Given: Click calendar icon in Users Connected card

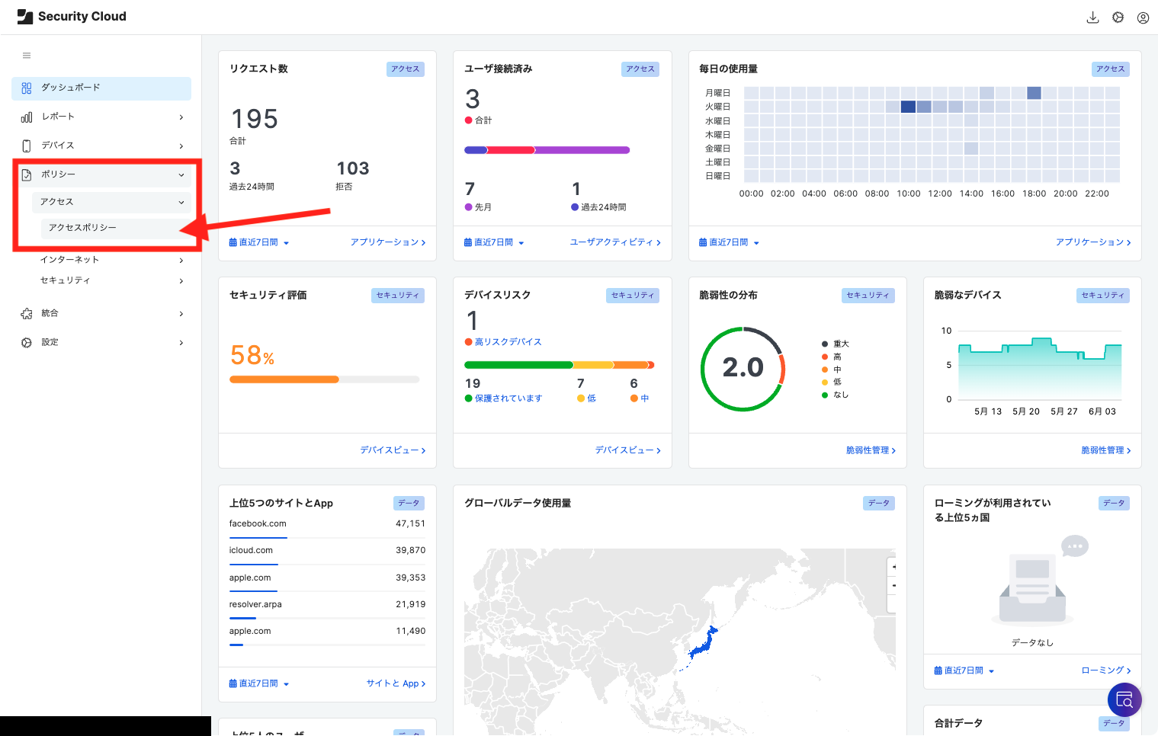Looking at the screenshot, I should (x=468, y=242).
